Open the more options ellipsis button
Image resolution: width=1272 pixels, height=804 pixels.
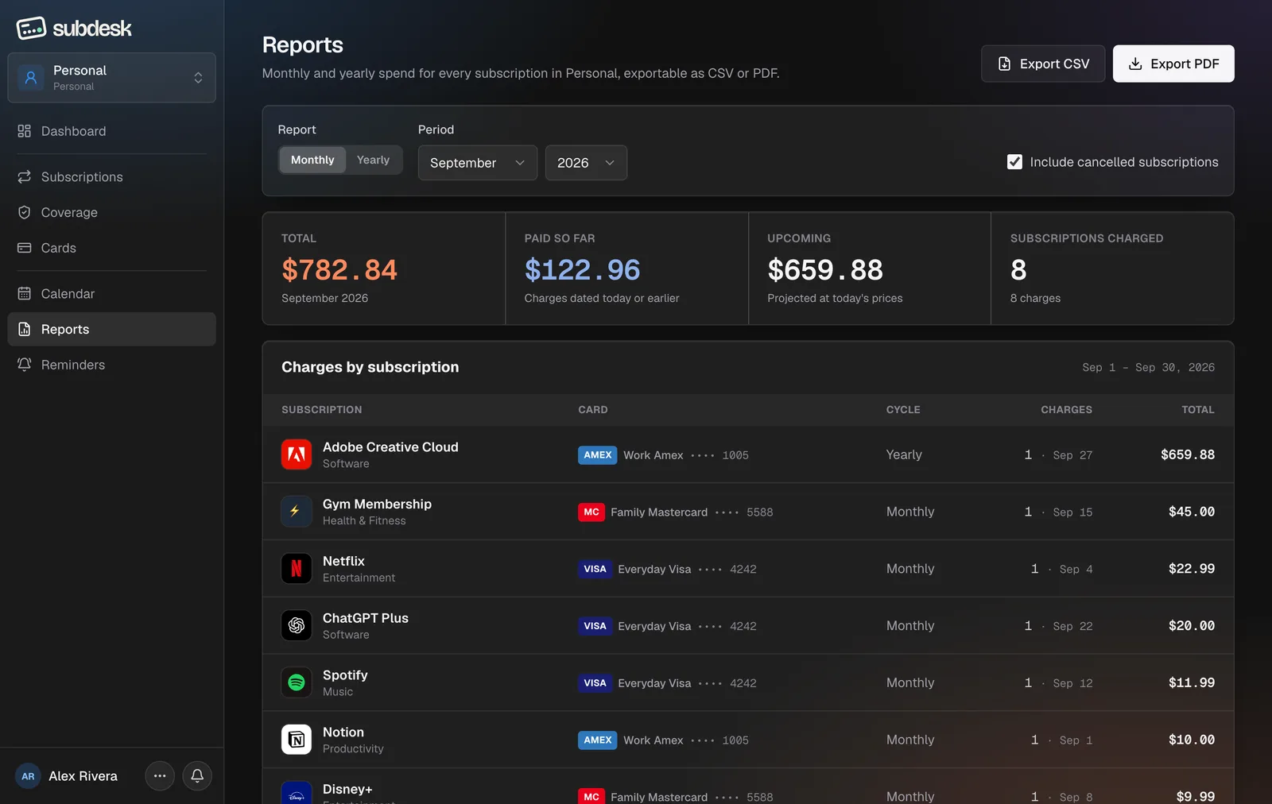click(160, 775)
